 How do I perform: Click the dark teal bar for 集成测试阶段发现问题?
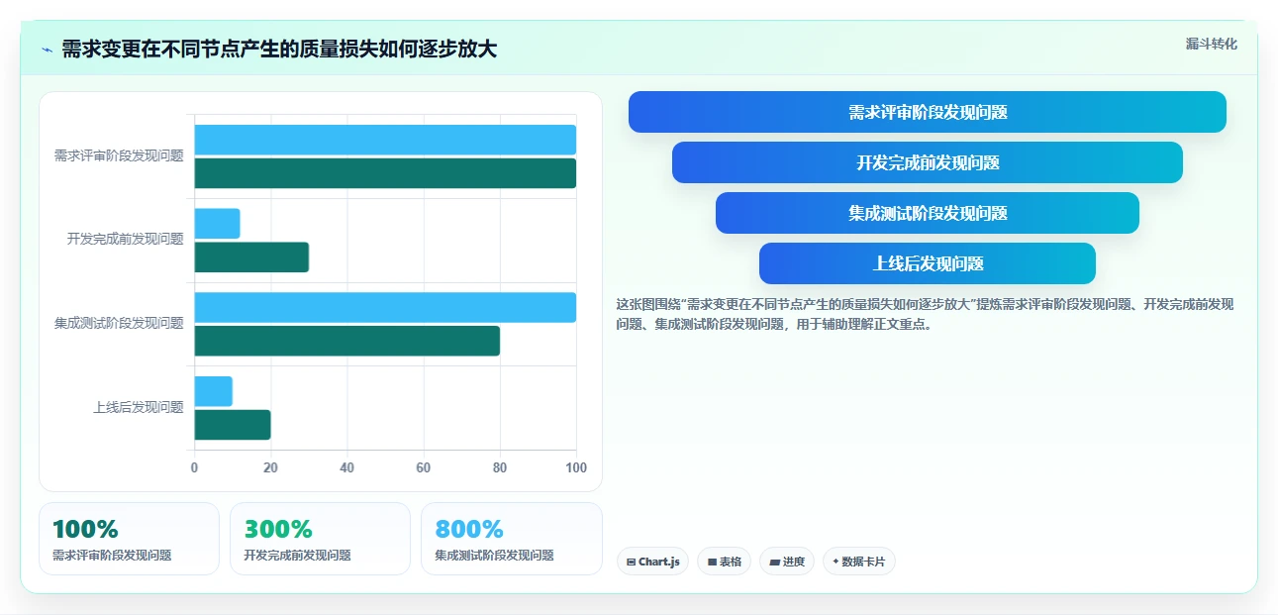(x=346, y=341)
